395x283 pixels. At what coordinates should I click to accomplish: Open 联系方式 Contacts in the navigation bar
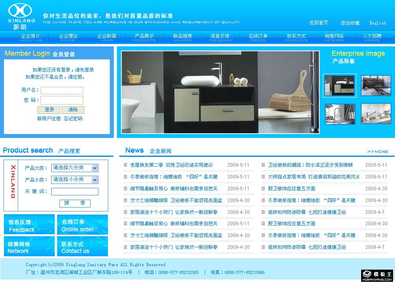click(x=296, y=37)
